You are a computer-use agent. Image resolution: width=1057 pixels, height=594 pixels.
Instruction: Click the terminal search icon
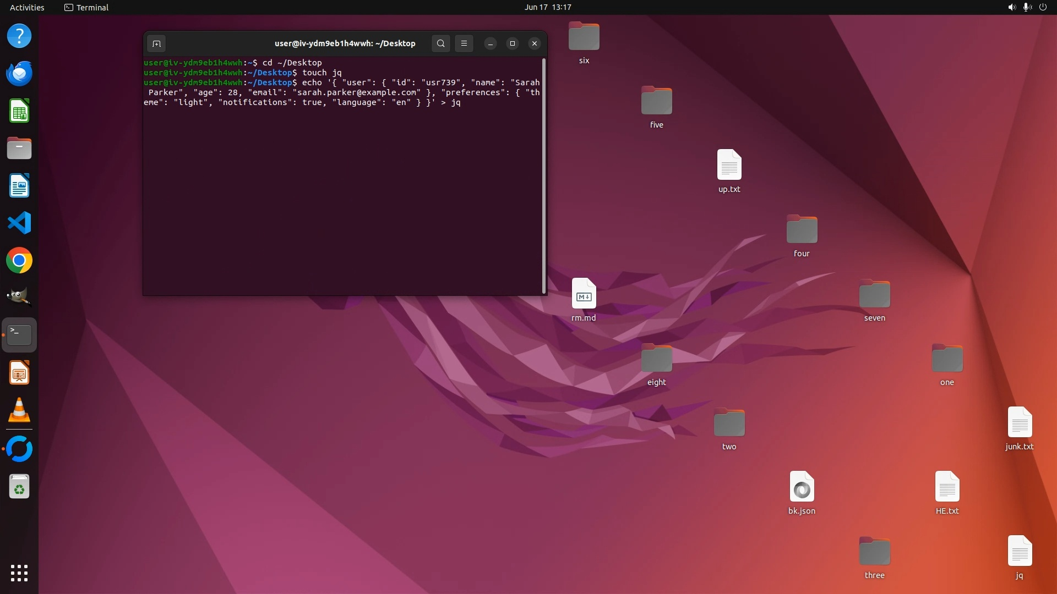click(x=440, y=43)
